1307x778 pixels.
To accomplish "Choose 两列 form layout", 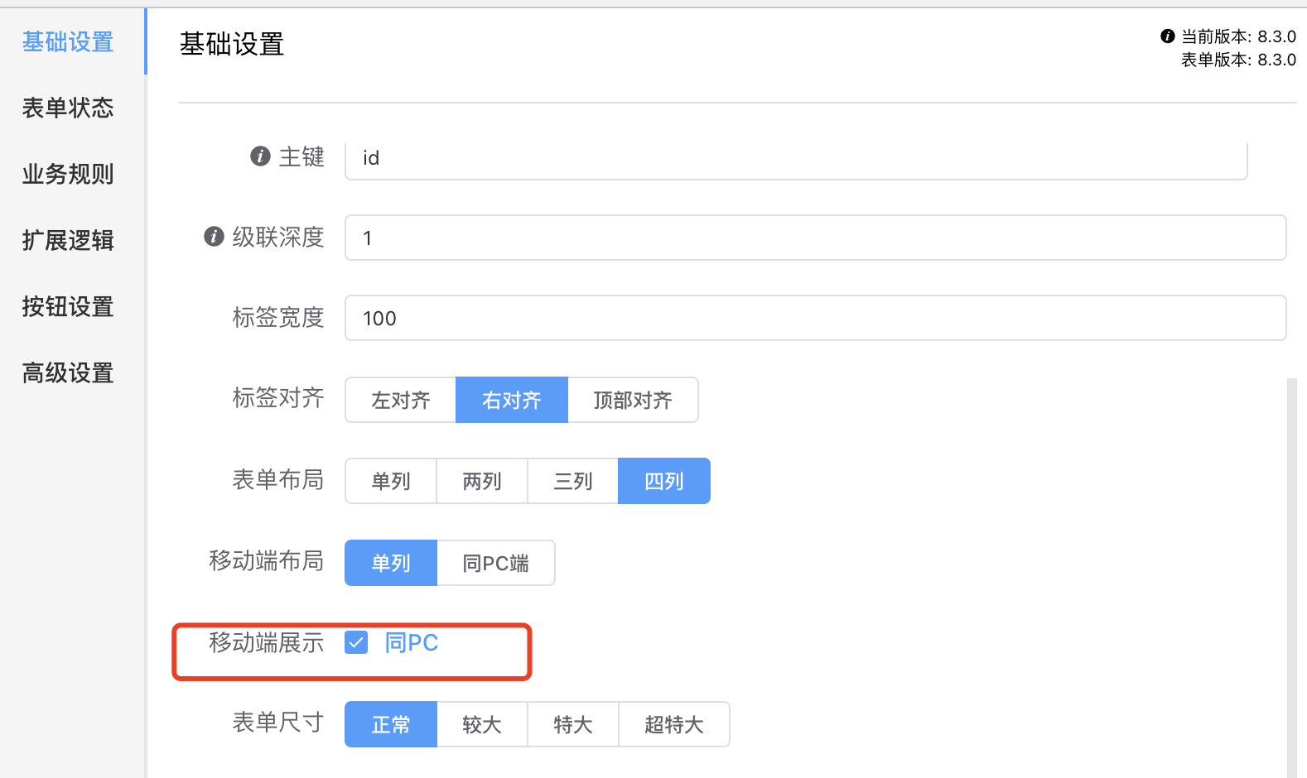I will [x=482, y=481].
